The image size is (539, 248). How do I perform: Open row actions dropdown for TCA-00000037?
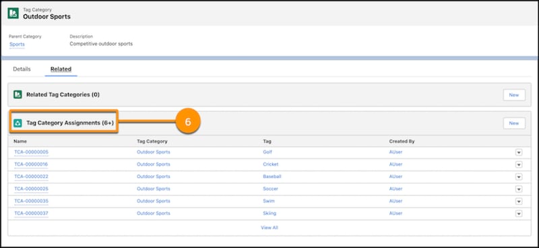[519, 214]
